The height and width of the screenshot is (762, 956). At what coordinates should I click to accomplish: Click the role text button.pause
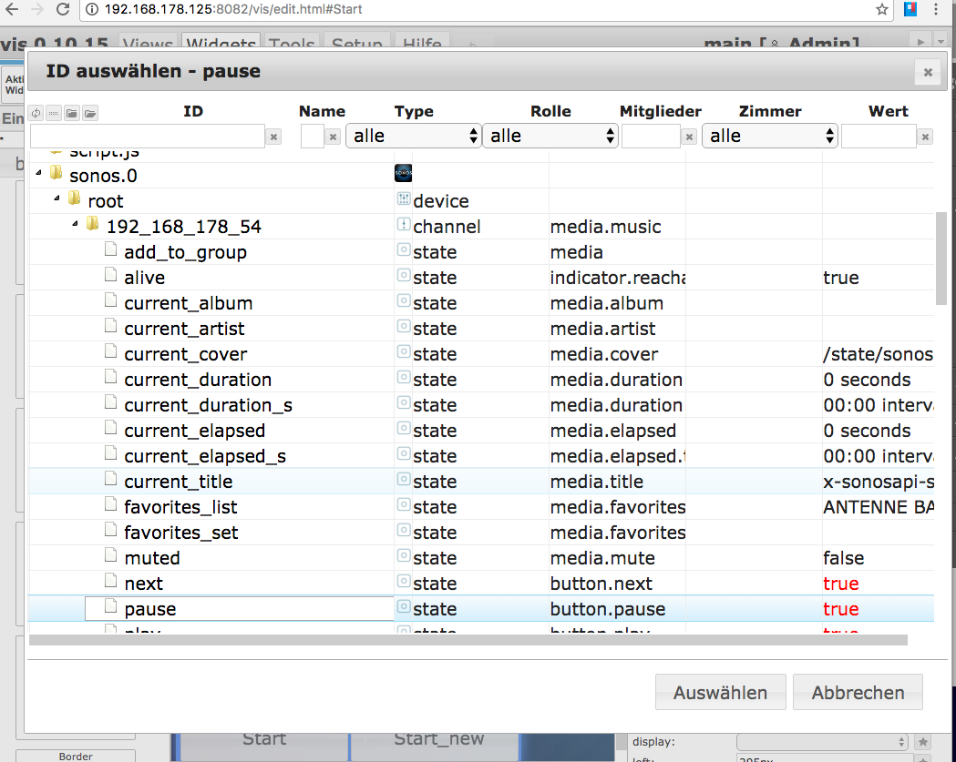coord(607,609)
